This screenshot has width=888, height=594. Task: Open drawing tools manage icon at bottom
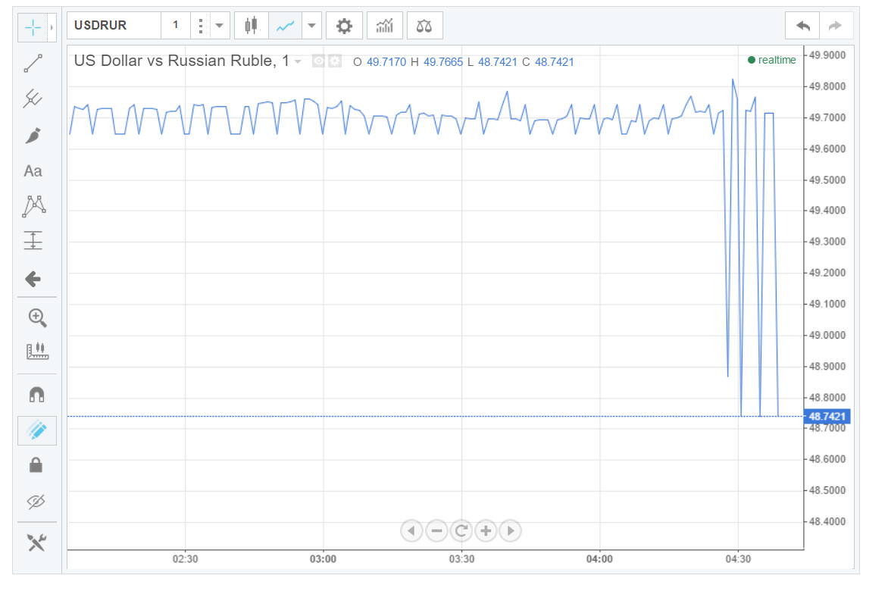(37, 542)
